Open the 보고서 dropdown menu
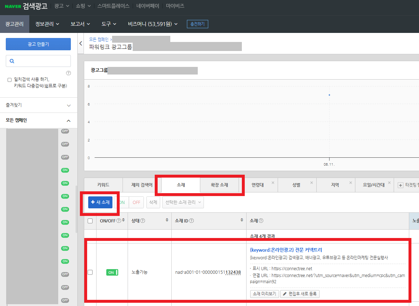This screenshot has width=419, height=306. pyautogui.click(x=80, y=24)
